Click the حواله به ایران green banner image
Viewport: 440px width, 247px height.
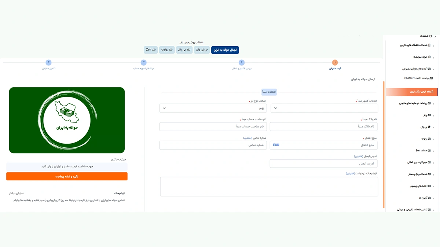coord(67,120)
